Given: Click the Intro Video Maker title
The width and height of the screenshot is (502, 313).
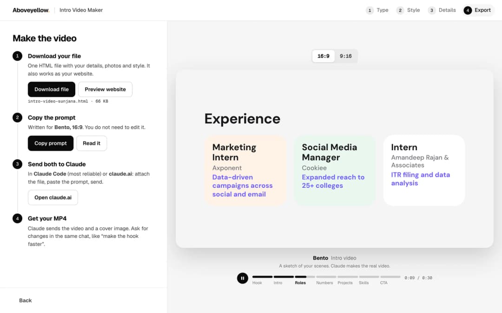Looking at the screenshot, I should [x=81, y=10].
